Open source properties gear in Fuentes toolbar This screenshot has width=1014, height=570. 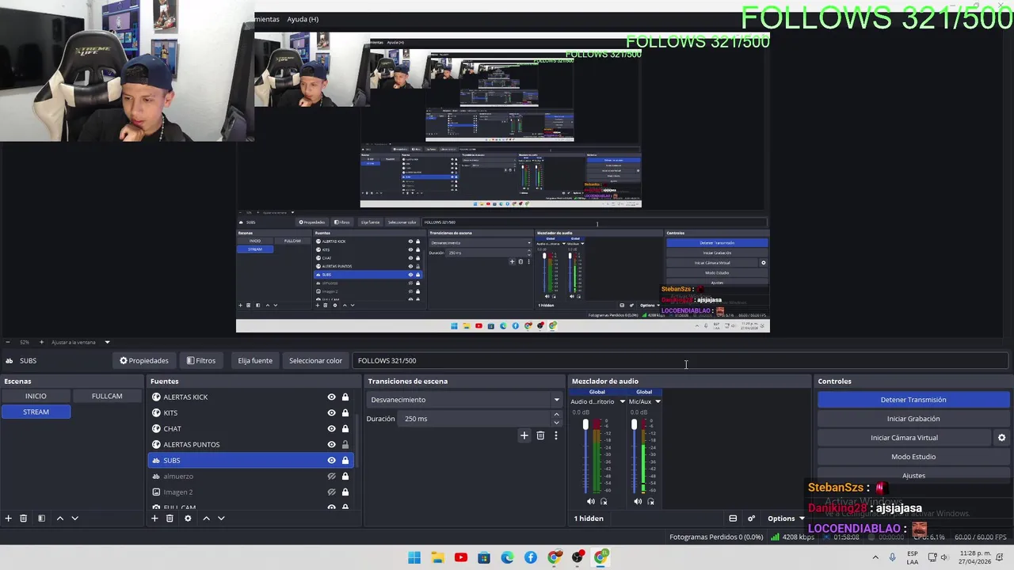click(188, 519)
